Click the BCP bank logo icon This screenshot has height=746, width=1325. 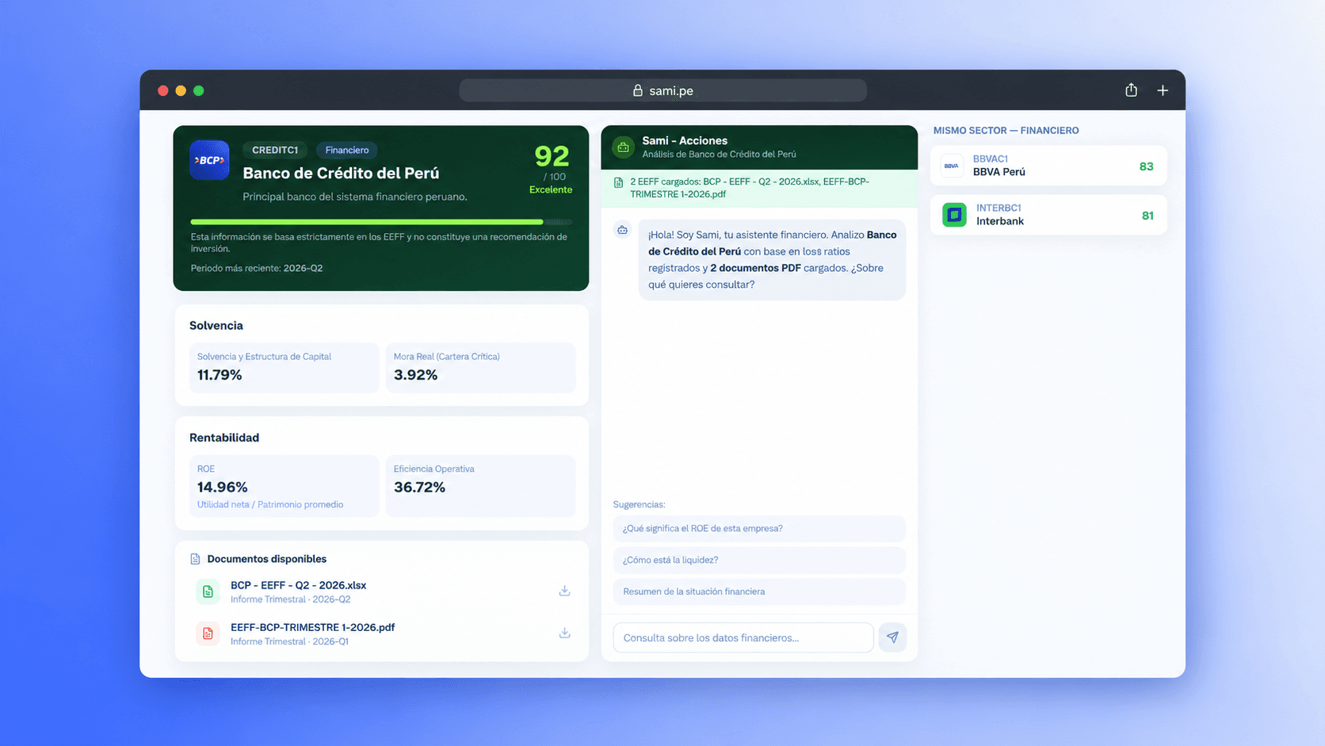[x=210, y=160]
